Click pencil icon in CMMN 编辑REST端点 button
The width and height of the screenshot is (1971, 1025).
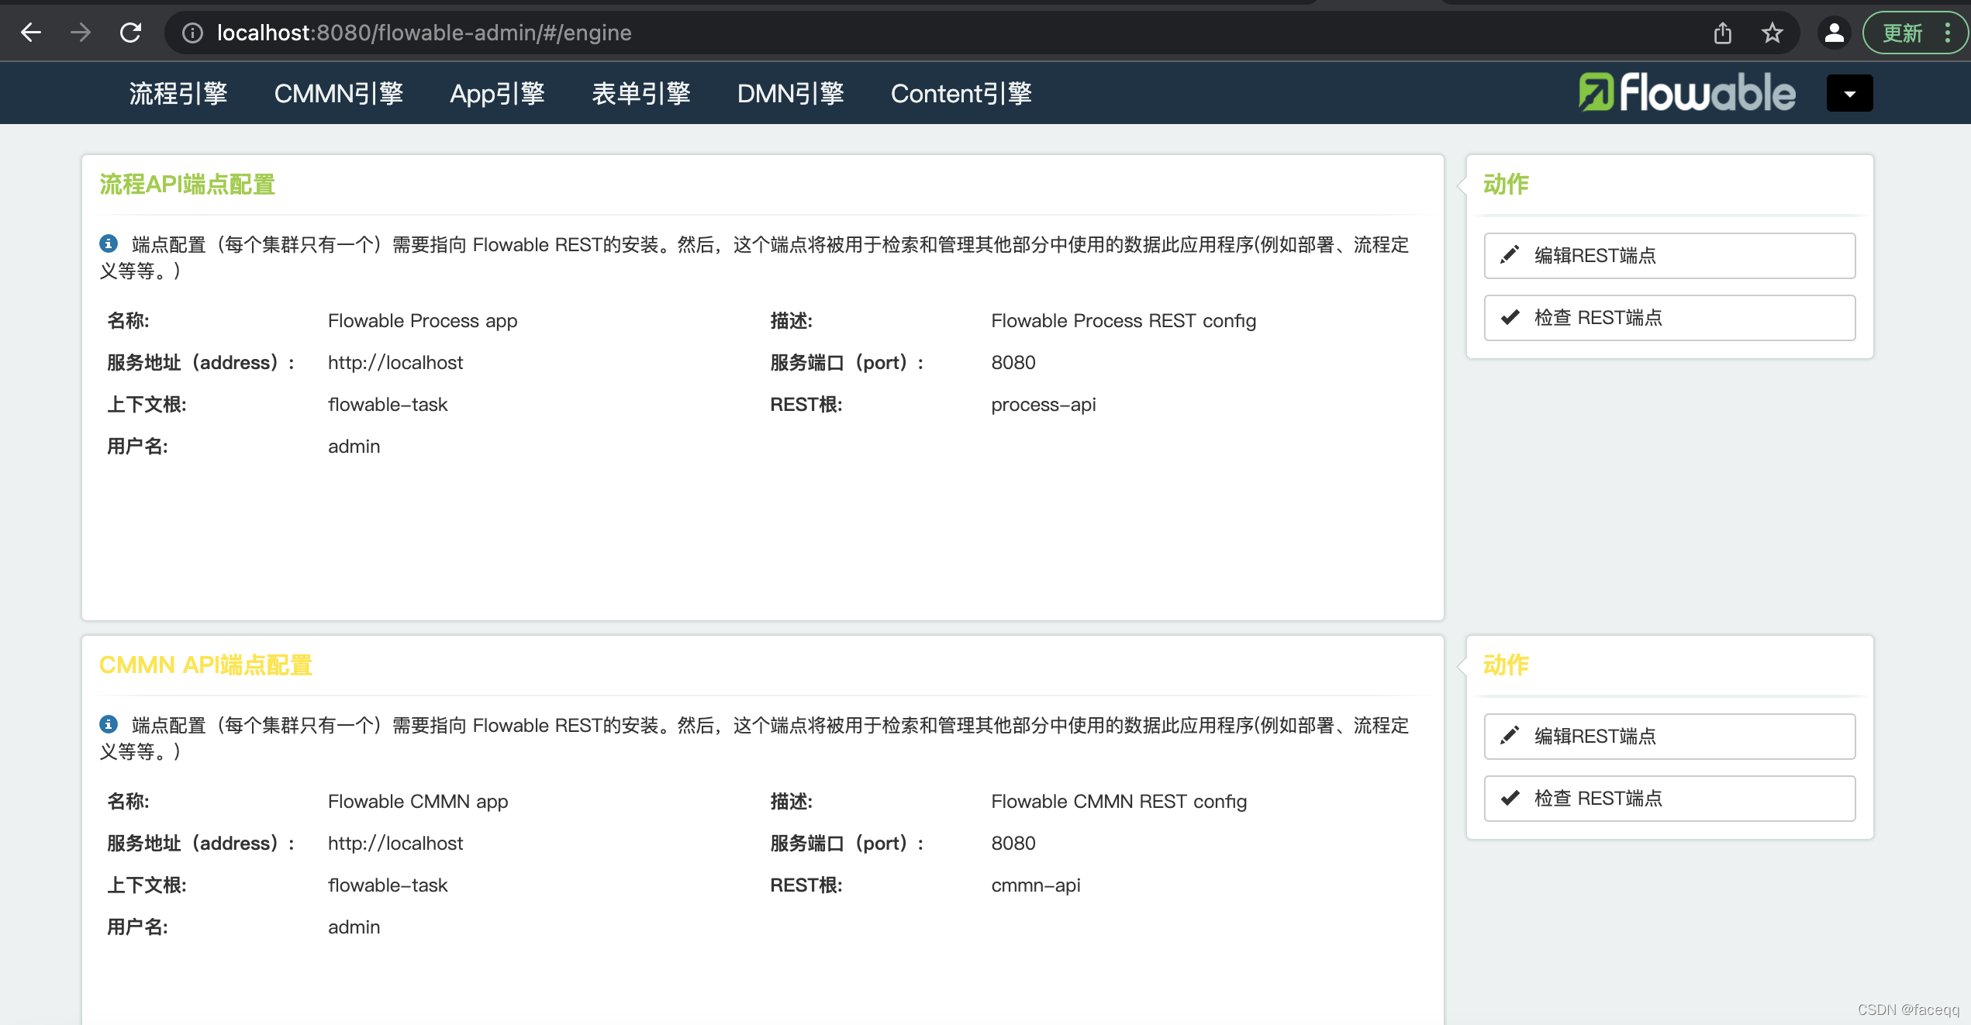1510,735
